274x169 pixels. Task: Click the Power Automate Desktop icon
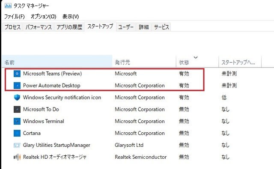(x=17, y=85)
